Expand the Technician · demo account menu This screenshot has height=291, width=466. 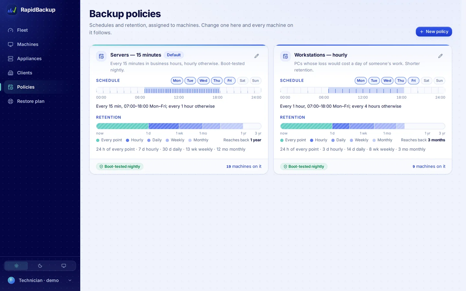pyautogui.click(x=40, y=280)
